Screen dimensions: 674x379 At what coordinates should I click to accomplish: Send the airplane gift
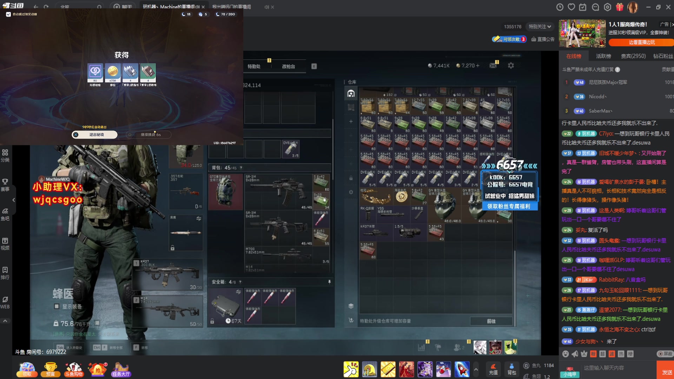[x=443, y=369]
